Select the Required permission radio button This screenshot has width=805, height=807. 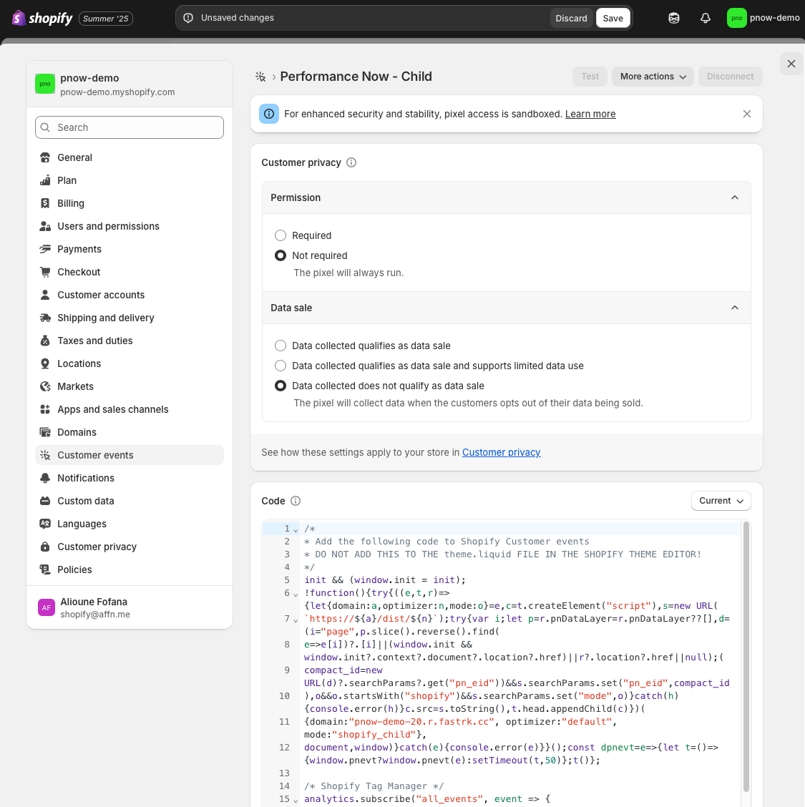(x=280, y=235)
